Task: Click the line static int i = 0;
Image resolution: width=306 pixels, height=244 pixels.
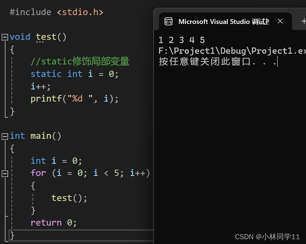Action: tap(75, 74)
